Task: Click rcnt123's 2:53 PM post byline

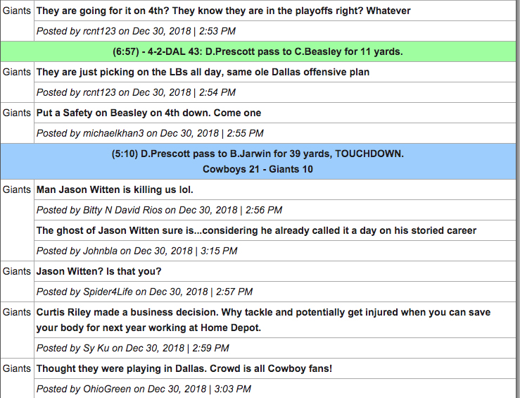Action: pos(136,31)
